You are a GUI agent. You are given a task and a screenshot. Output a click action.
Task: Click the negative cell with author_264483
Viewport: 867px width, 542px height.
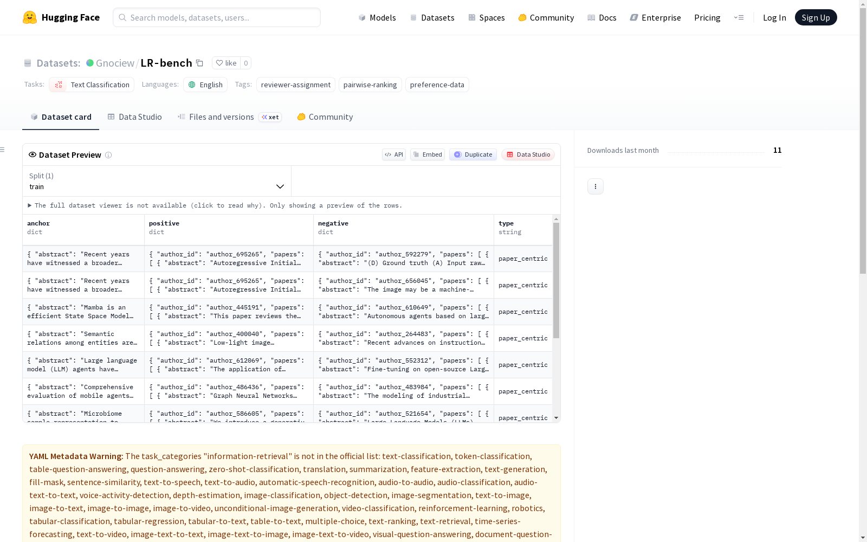(404, 338)
